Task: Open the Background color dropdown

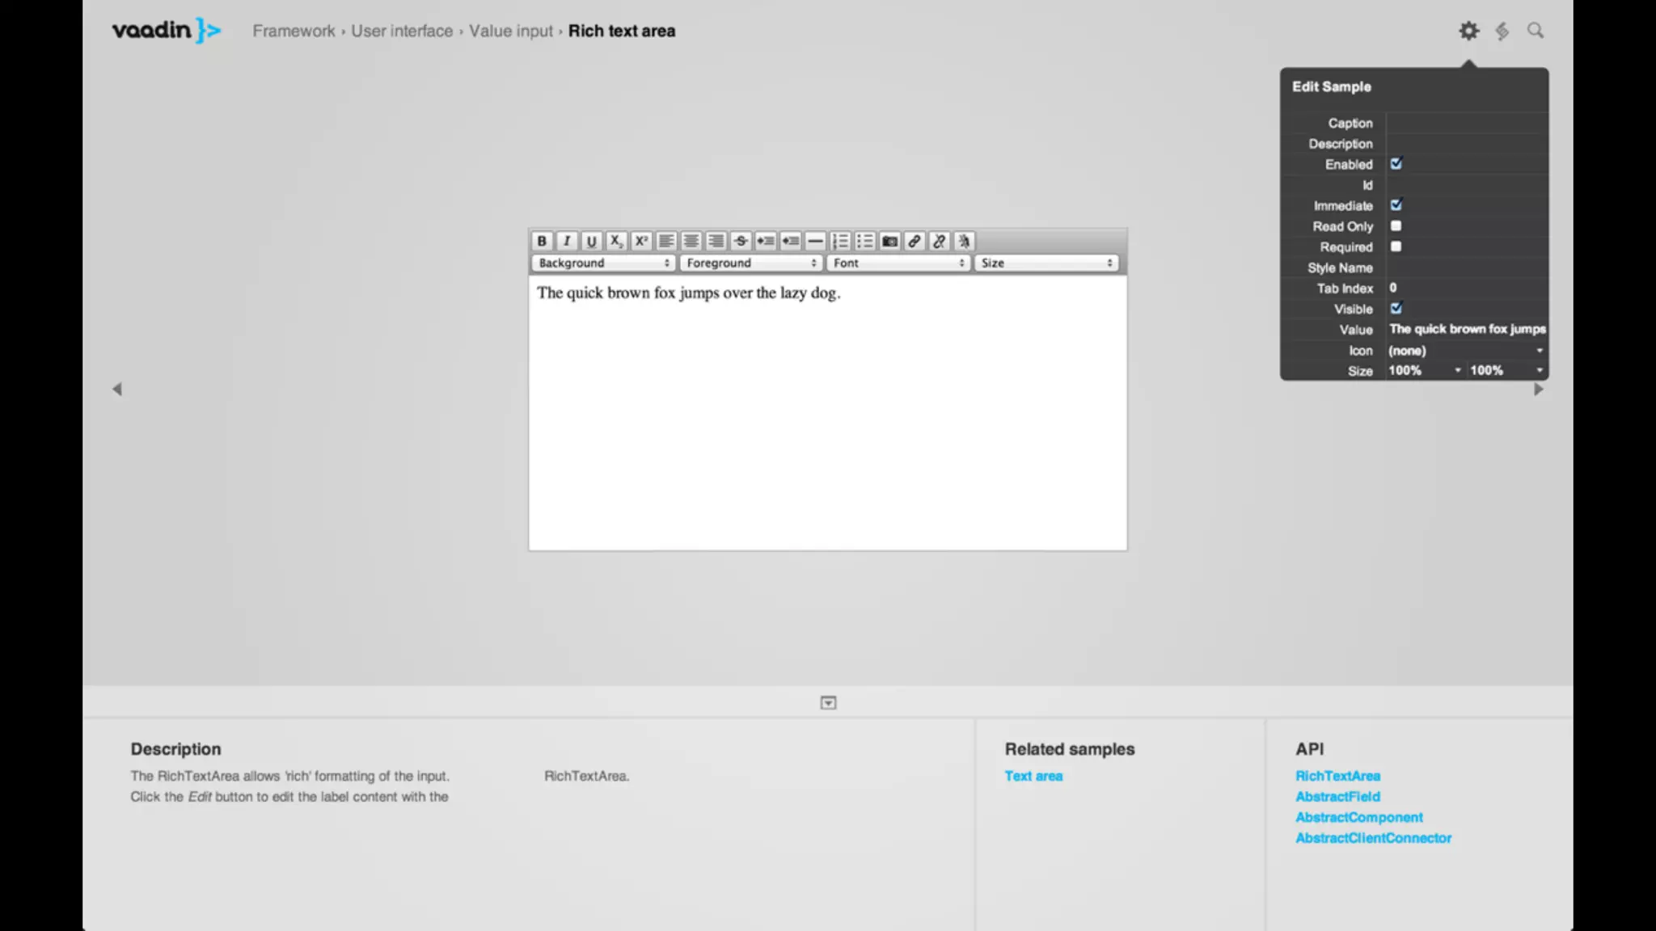Action: click(x=602, y=263)
